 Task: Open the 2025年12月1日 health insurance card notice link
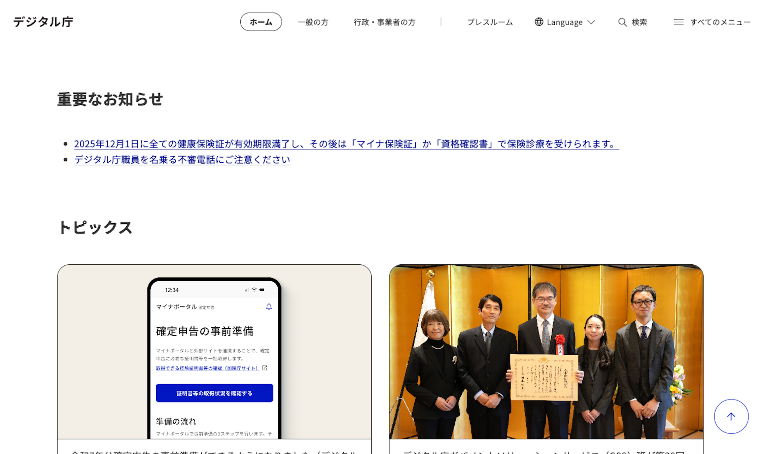click(346, 144)
